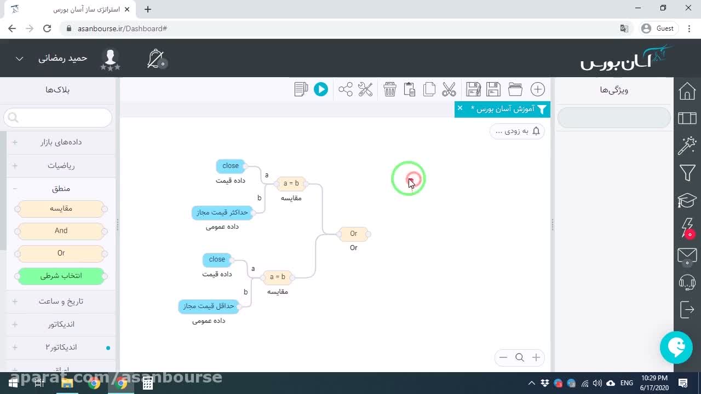The height and width of the screenshot is (394, 701).
Task: Close the آموزش آسان بورس tab
Action: (460, 108)
